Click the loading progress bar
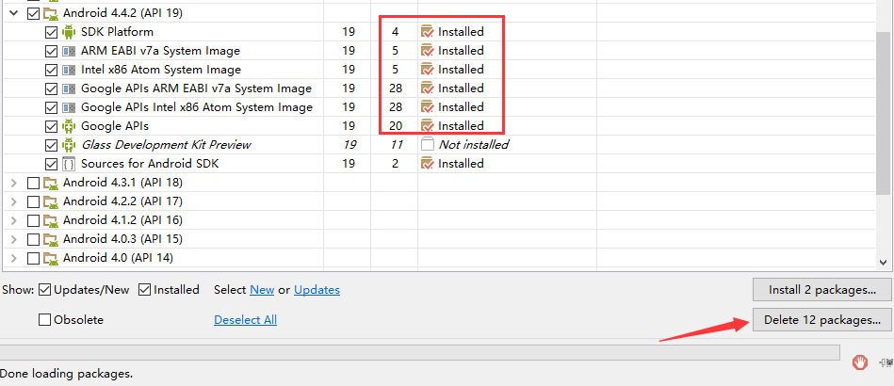 pyautogui.click(x=419, y=352)
